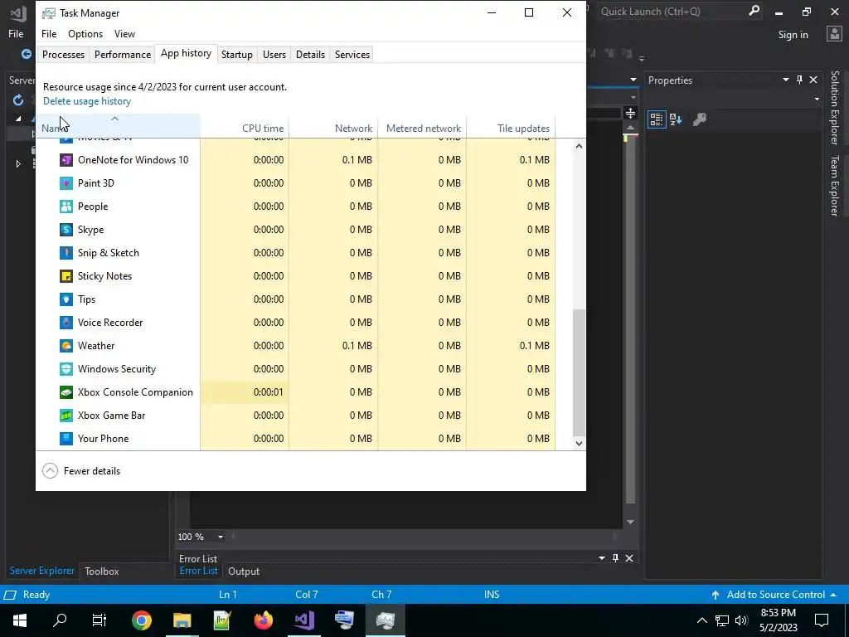Collapse Task Manager with Fewer details
This screenshot has width=849, height=637.
[x=81, y=471]
